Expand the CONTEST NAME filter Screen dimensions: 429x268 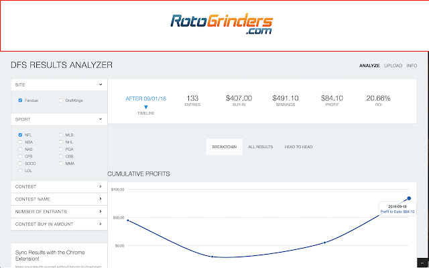click(59, 199)
